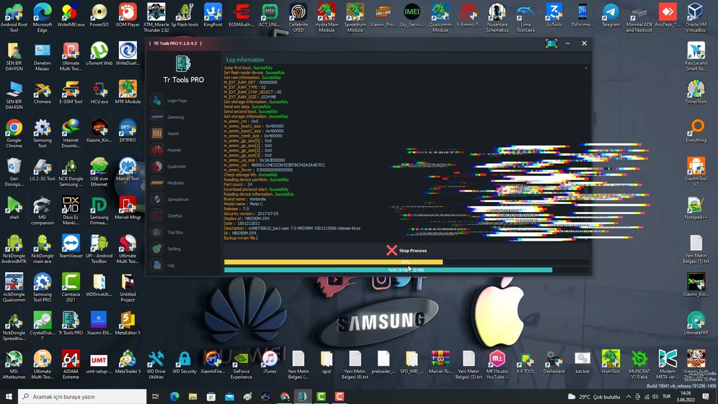Open the weather widget showing 29°C

[x=594, y=397]
